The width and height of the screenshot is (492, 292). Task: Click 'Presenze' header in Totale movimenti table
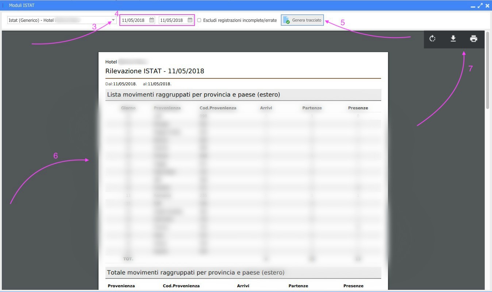[x=353, y=286]
